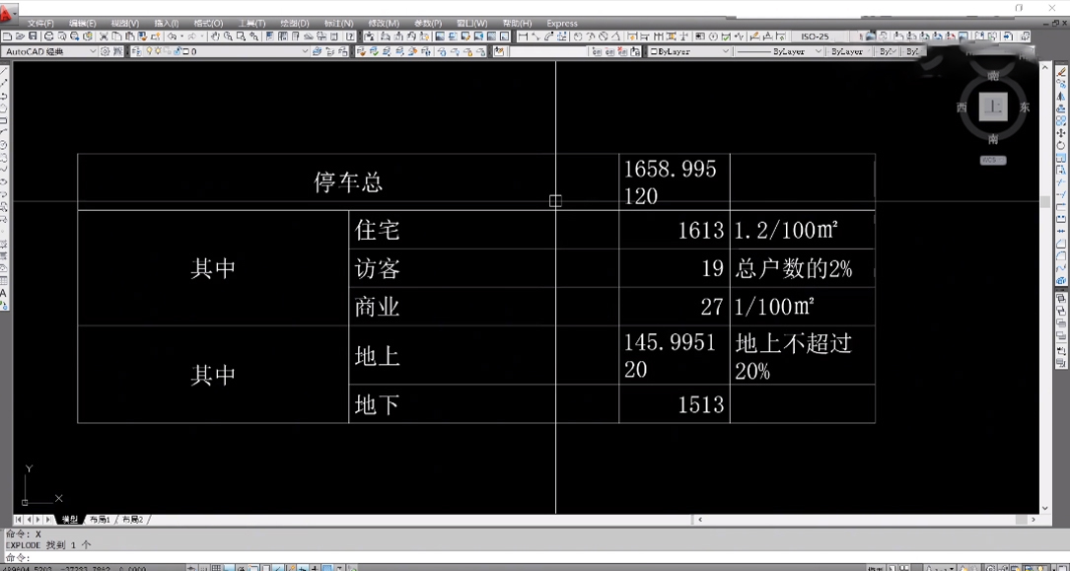Viewport: 1070px width, 571px height.
Task: Open the ISO-25 dimension style dropdown
Action: point(819,36)
